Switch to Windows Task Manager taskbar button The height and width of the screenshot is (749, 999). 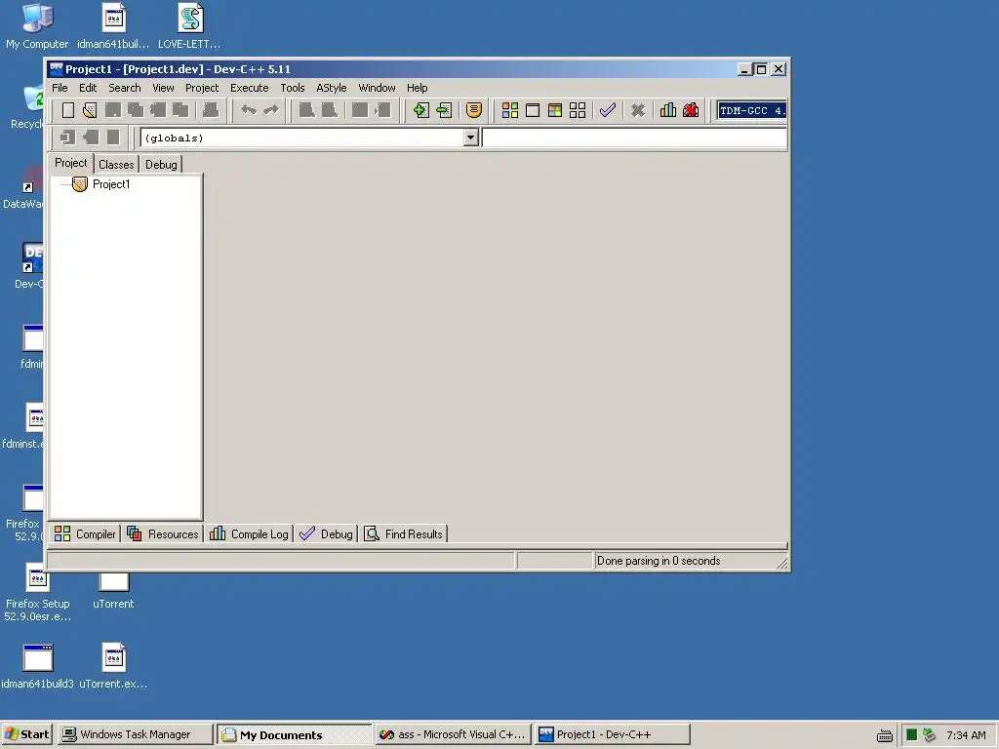coord(135,734)
